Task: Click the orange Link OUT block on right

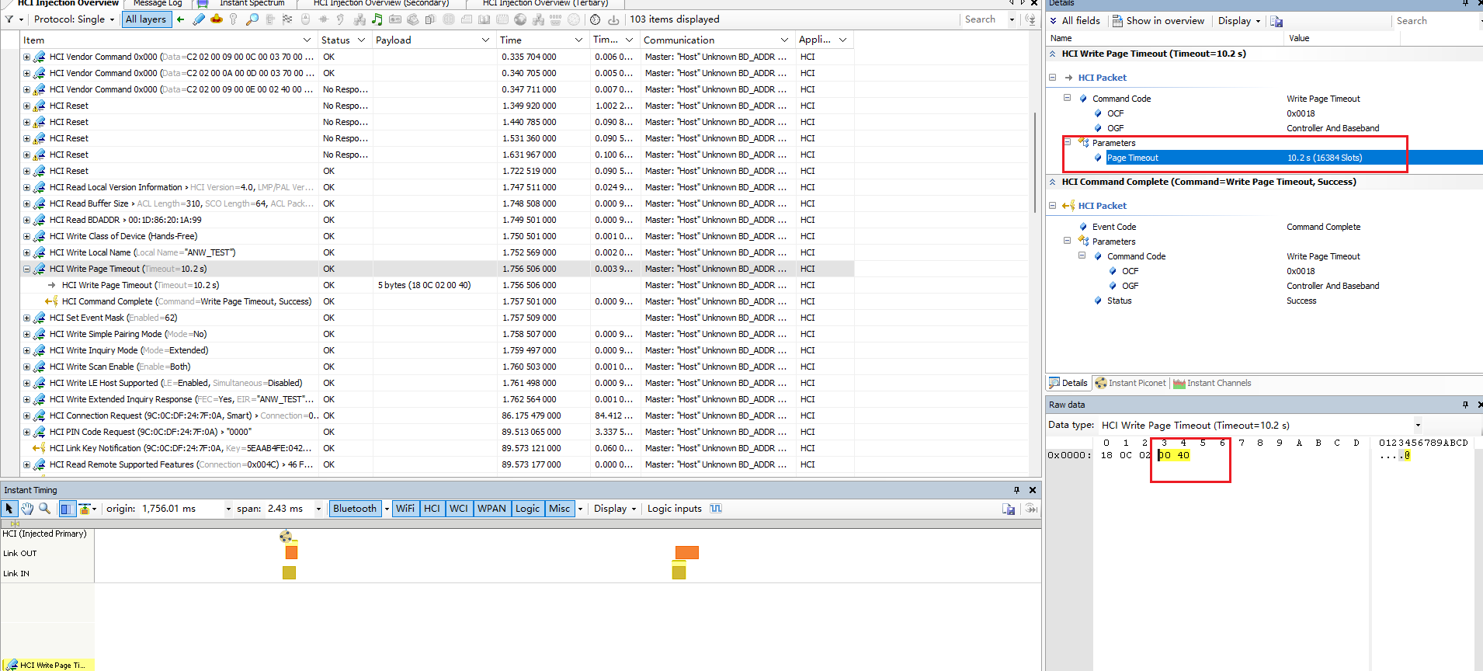Action: (x=686, y=553)
